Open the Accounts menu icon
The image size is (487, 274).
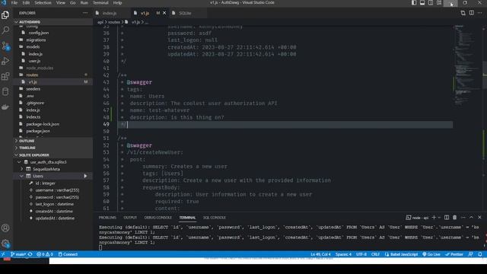tap(5, 228)
